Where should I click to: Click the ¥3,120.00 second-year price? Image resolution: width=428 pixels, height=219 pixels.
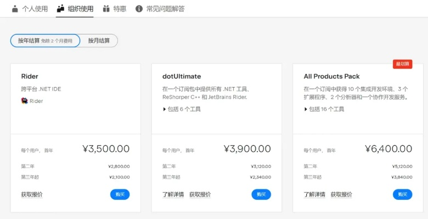click(261, 166)
